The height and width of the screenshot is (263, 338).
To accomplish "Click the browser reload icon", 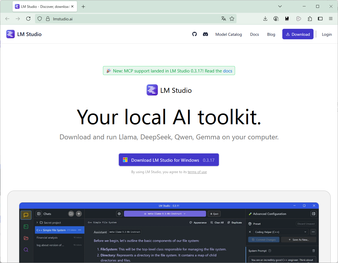I will coord(28,19).
